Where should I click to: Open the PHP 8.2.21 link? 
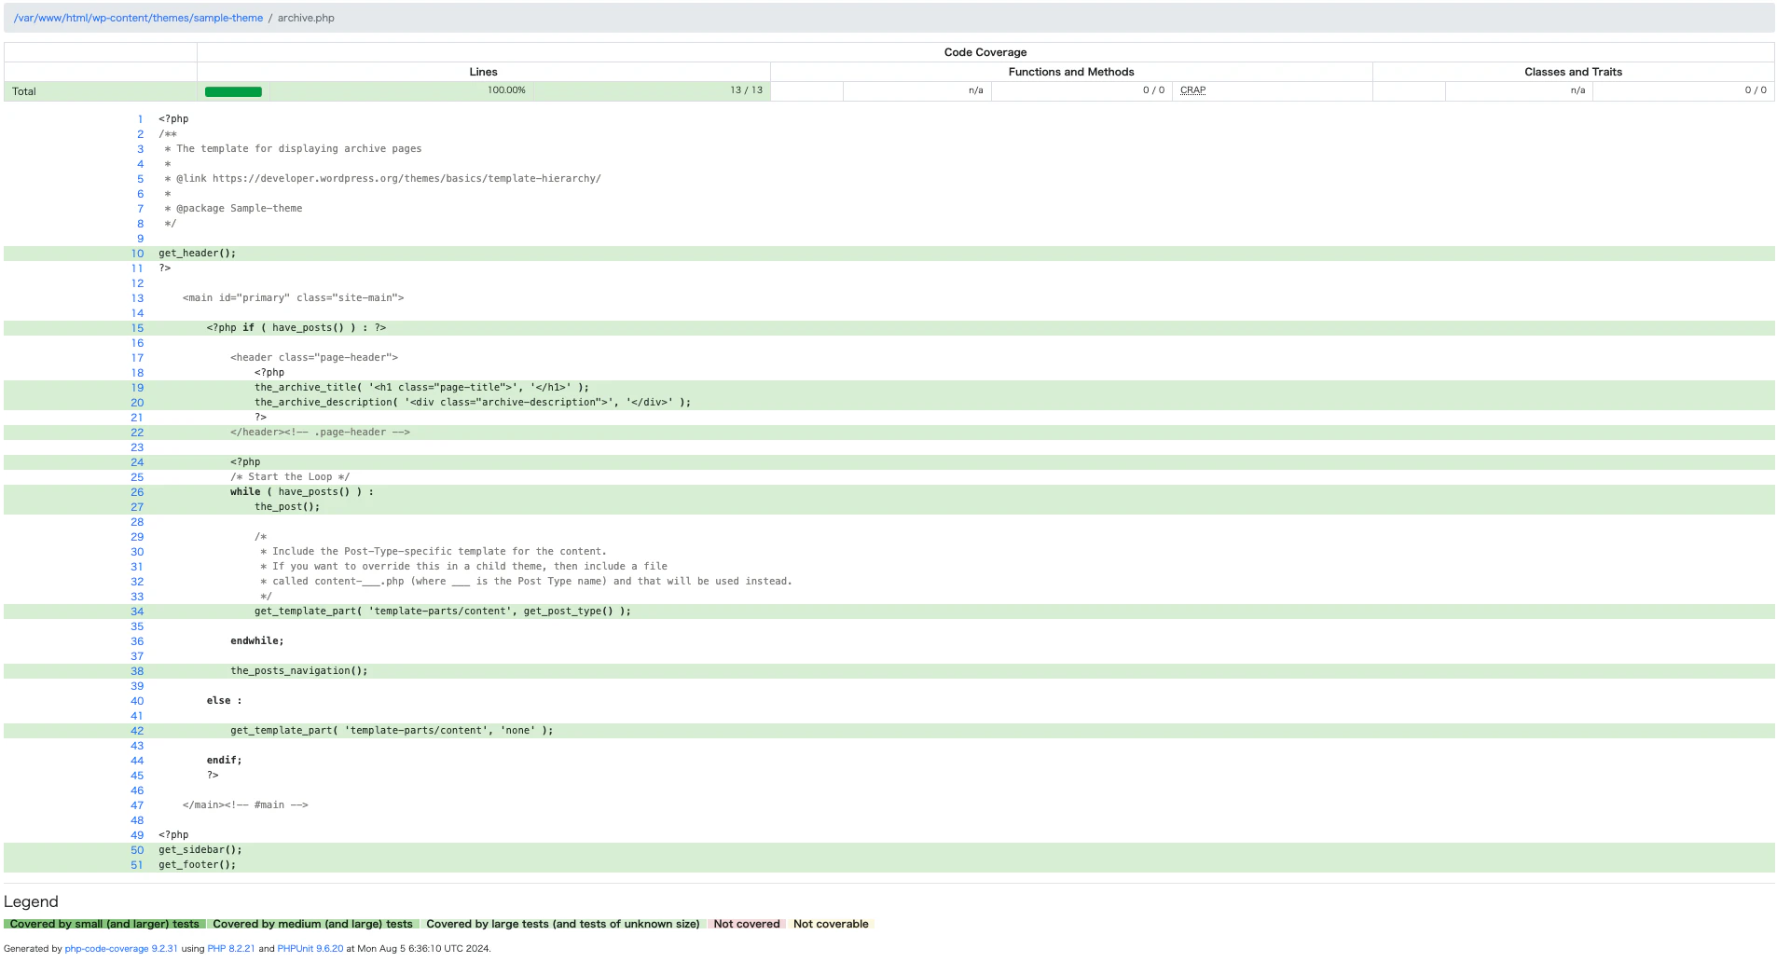pos(230,949)
